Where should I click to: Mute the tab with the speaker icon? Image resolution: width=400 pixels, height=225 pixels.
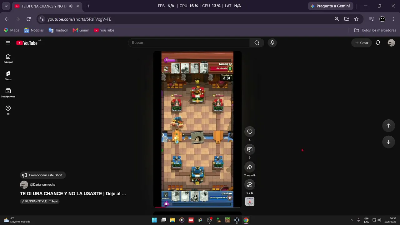(71, 6)
